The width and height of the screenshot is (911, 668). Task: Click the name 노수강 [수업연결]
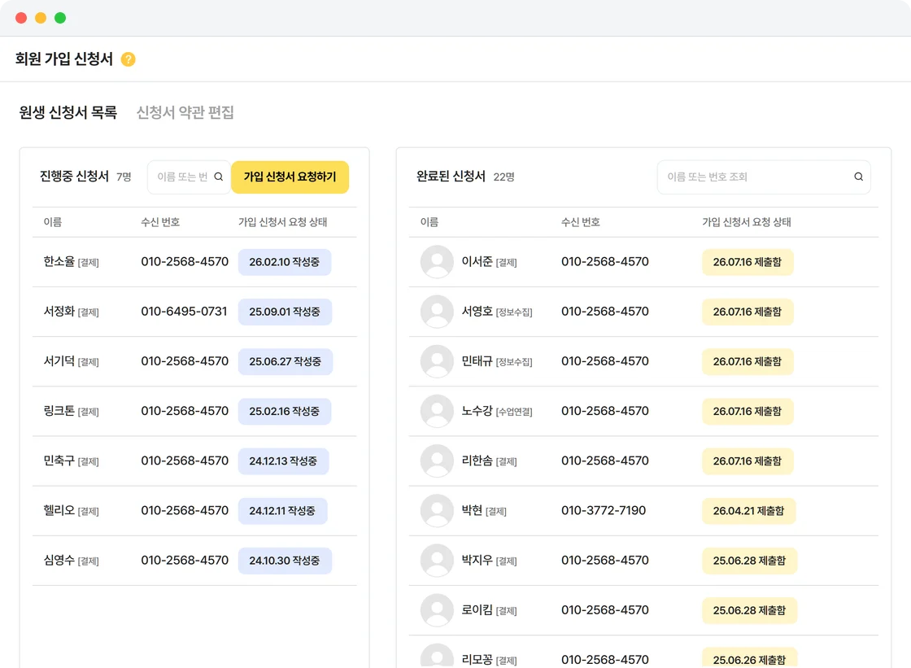point(497,411)
